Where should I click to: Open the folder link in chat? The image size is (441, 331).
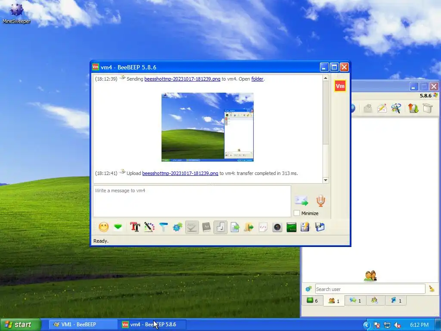coord(258,79)
